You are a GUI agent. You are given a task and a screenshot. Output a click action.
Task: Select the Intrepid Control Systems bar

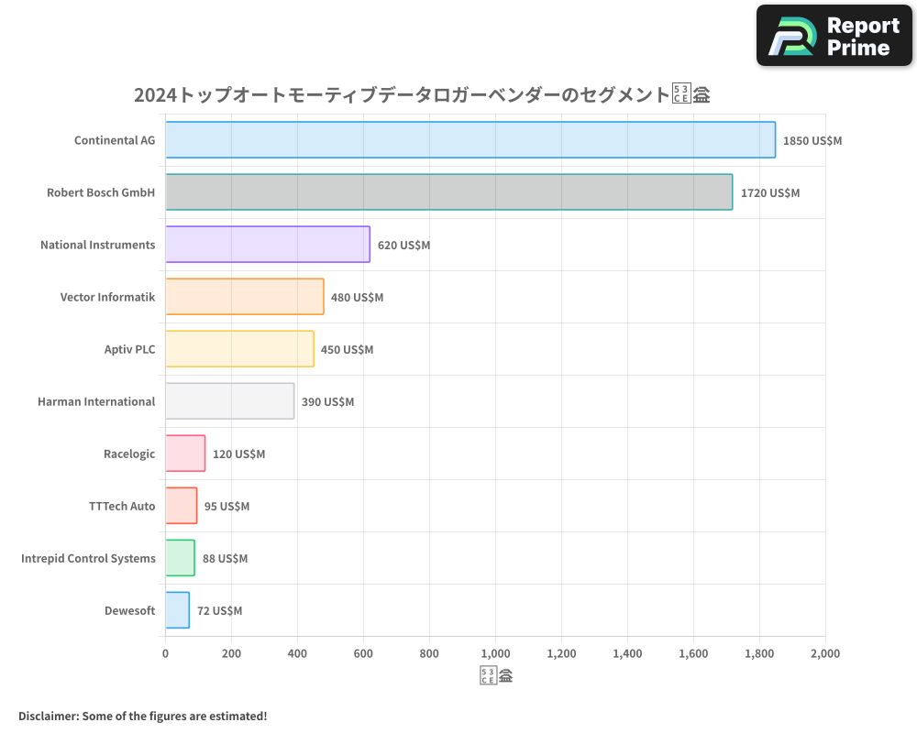pyautogui.click(x=179, y=558)
